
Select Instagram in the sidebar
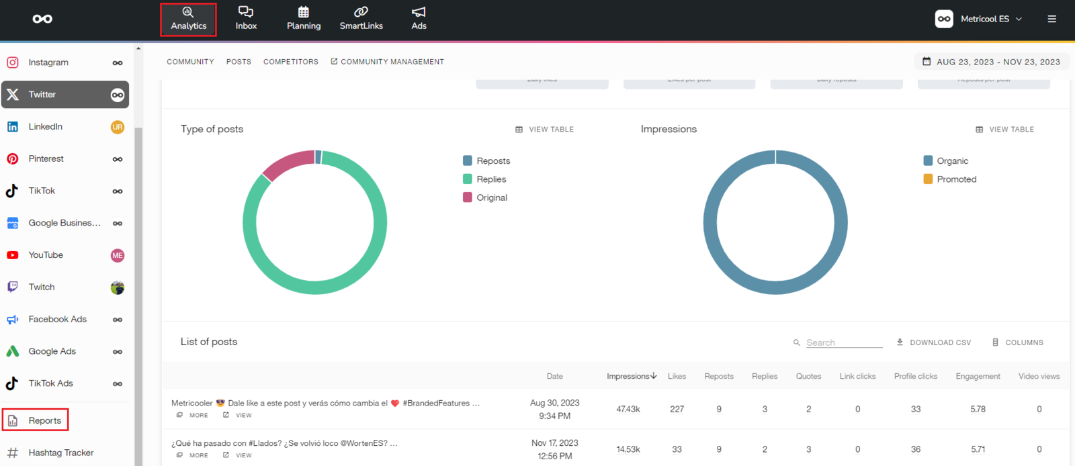coord(48,62)
